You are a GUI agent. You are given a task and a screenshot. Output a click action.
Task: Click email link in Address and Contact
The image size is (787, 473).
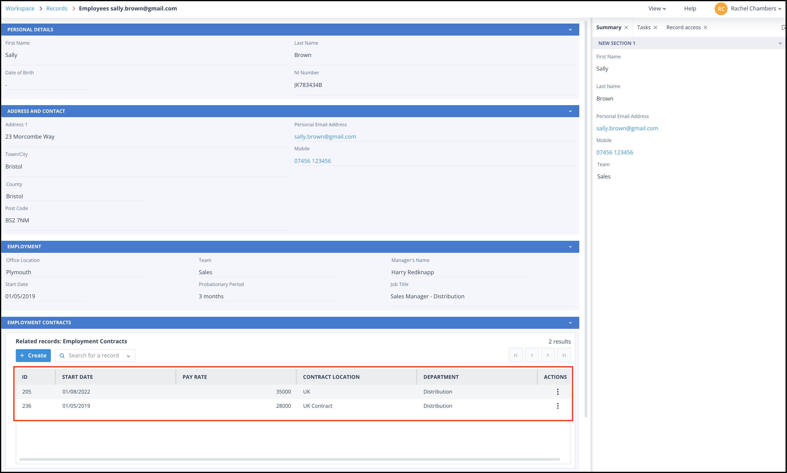(325, 137)
